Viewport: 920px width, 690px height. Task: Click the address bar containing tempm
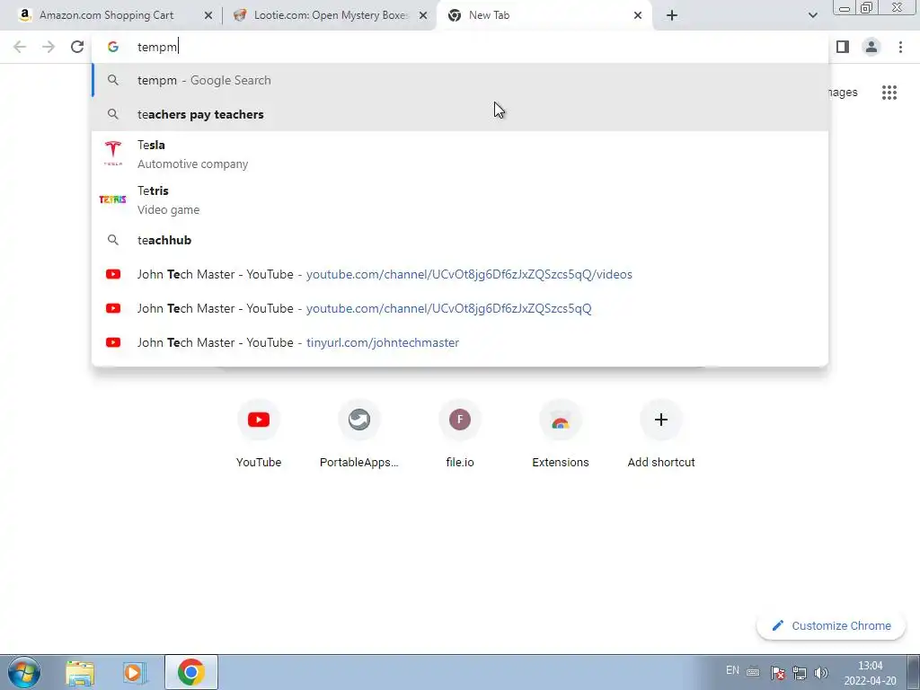click(460, 47)
